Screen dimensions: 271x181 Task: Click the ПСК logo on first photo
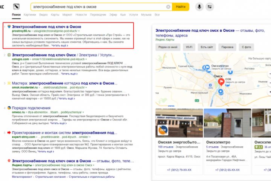163,130
